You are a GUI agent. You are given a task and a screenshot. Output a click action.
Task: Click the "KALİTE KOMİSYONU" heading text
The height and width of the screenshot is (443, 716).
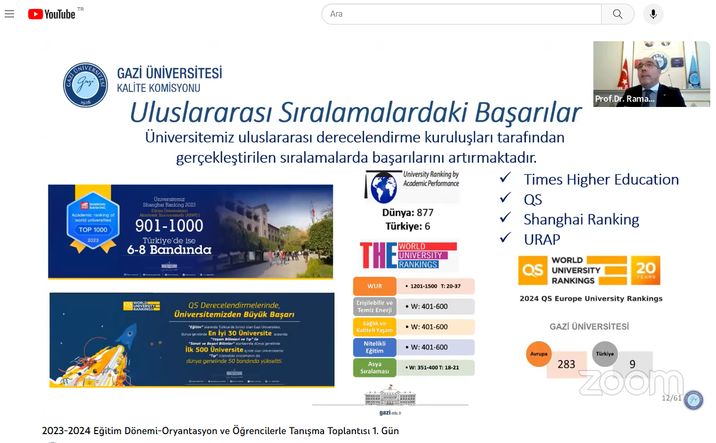(159, 88)
